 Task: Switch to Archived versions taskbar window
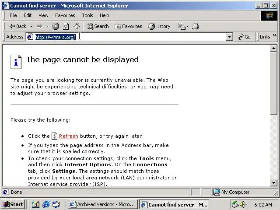click(x=103, y=204)
